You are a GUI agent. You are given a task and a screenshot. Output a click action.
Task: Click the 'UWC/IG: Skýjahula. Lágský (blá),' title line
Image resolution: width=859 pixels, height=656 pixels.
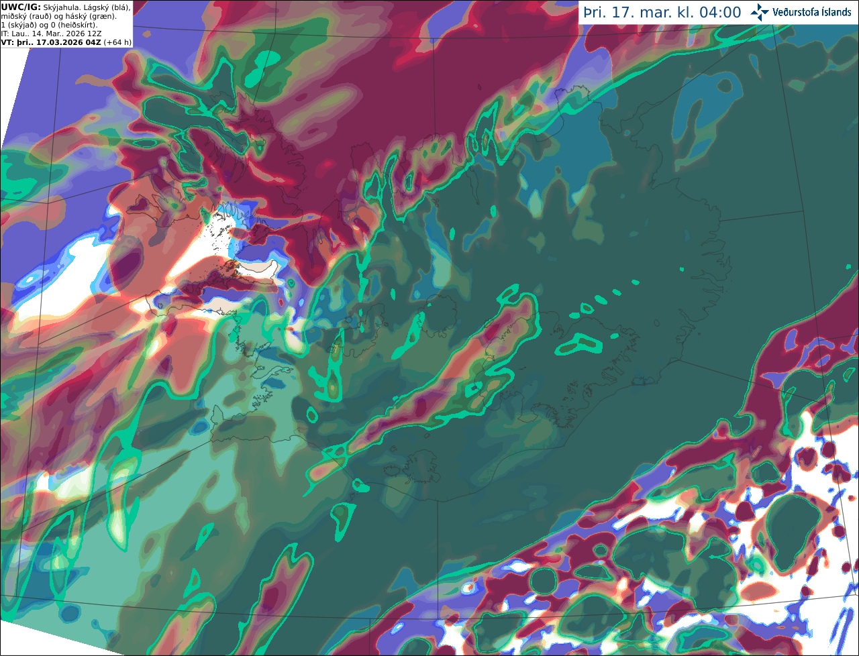click(x=66, y=7)
